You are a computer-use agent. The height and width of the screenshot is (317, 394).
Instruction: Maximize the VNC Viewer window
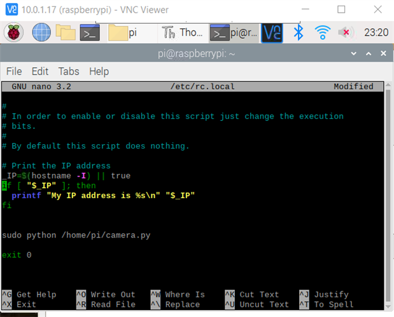tap(341, 10)
